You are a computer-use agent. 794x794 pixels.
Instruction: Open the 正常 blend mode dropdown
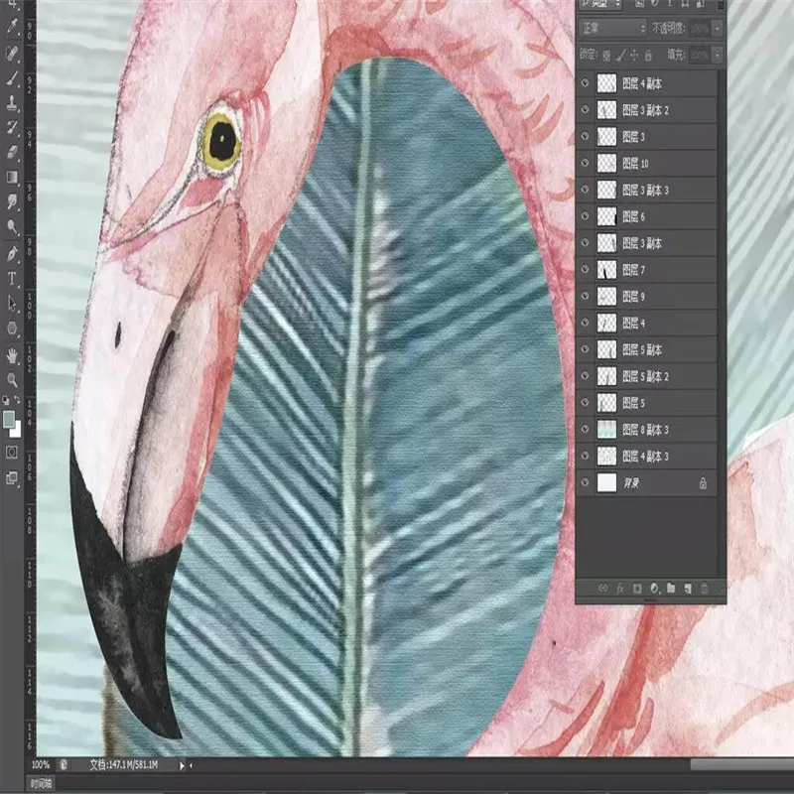tap(613, 28)
